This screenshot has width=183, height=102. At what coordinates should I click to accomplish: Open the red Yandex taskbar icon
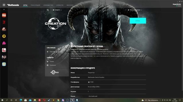(39, 100)
